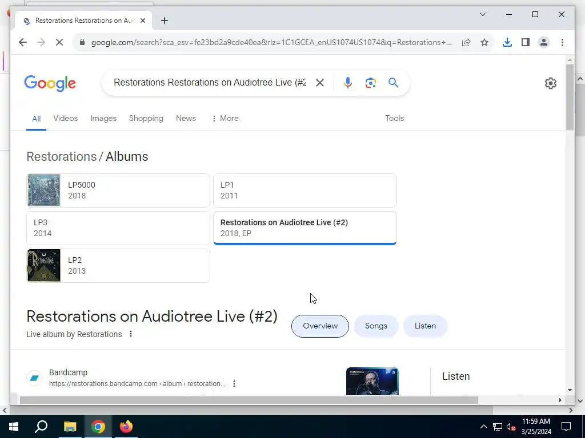Close the Restorations search tab
The width and height of the screenshot is (585, 438).
(142, 21)
